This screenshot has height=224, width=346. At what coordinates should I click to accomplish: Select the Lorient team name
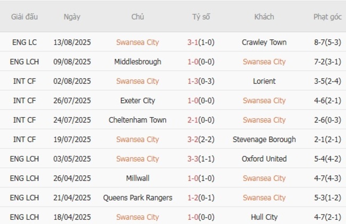[x=264, y=81]
